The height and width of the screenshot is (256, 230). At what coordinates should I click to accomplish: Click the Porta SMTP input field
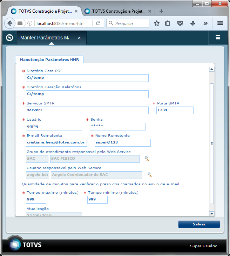[175, 110]
